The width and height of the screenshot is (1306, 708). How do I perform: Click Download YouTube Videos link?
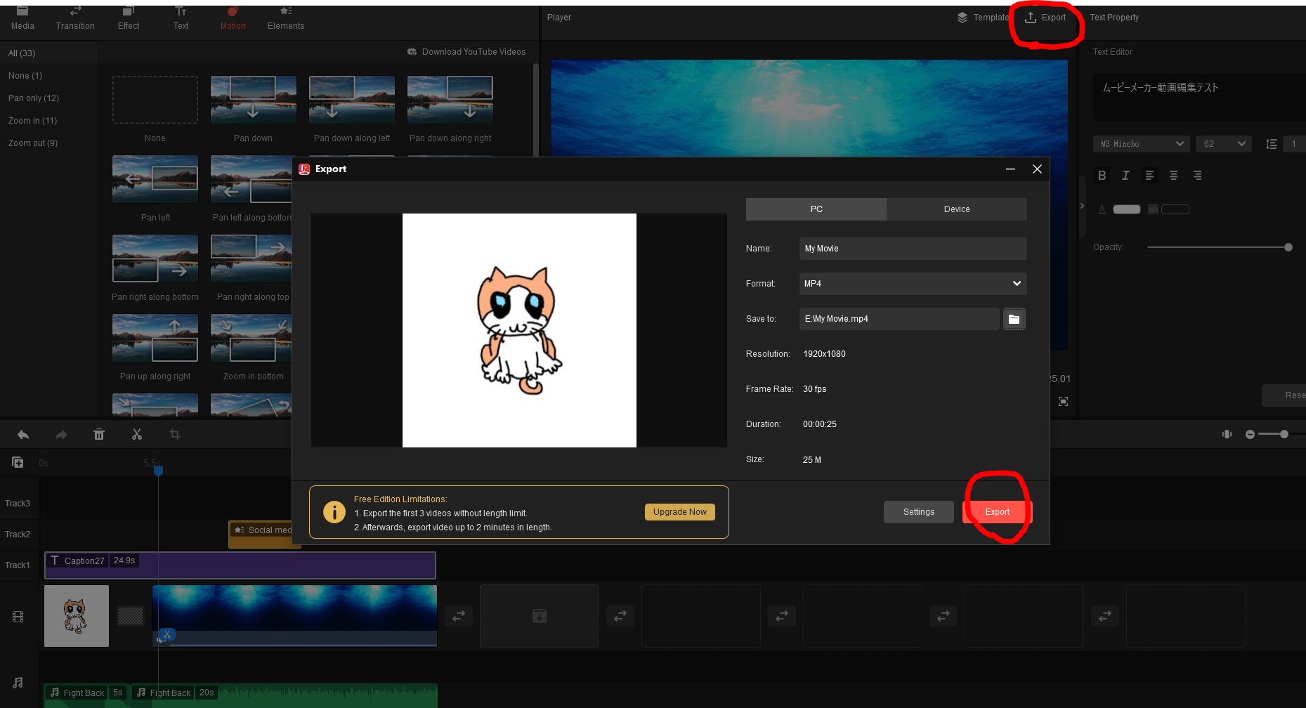click(x=466, y=52)
